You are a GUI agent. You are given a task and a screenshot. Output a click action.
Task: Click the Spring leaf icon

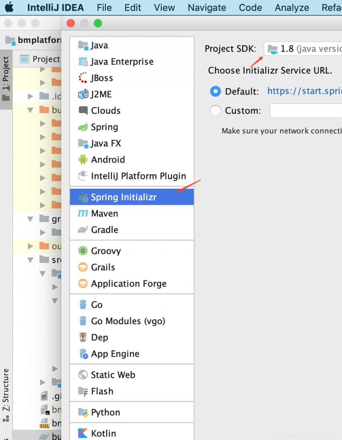[83, 127]
